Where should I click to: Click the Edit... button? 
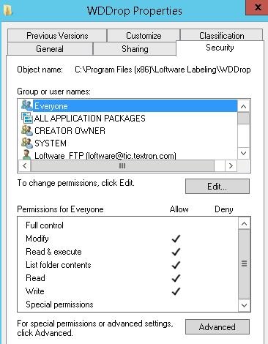point(217,187)
